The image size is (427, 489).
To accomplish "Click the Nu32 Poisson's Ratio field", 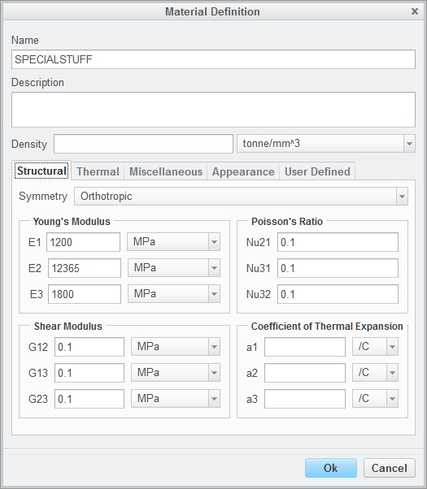I will pos(338,294).
